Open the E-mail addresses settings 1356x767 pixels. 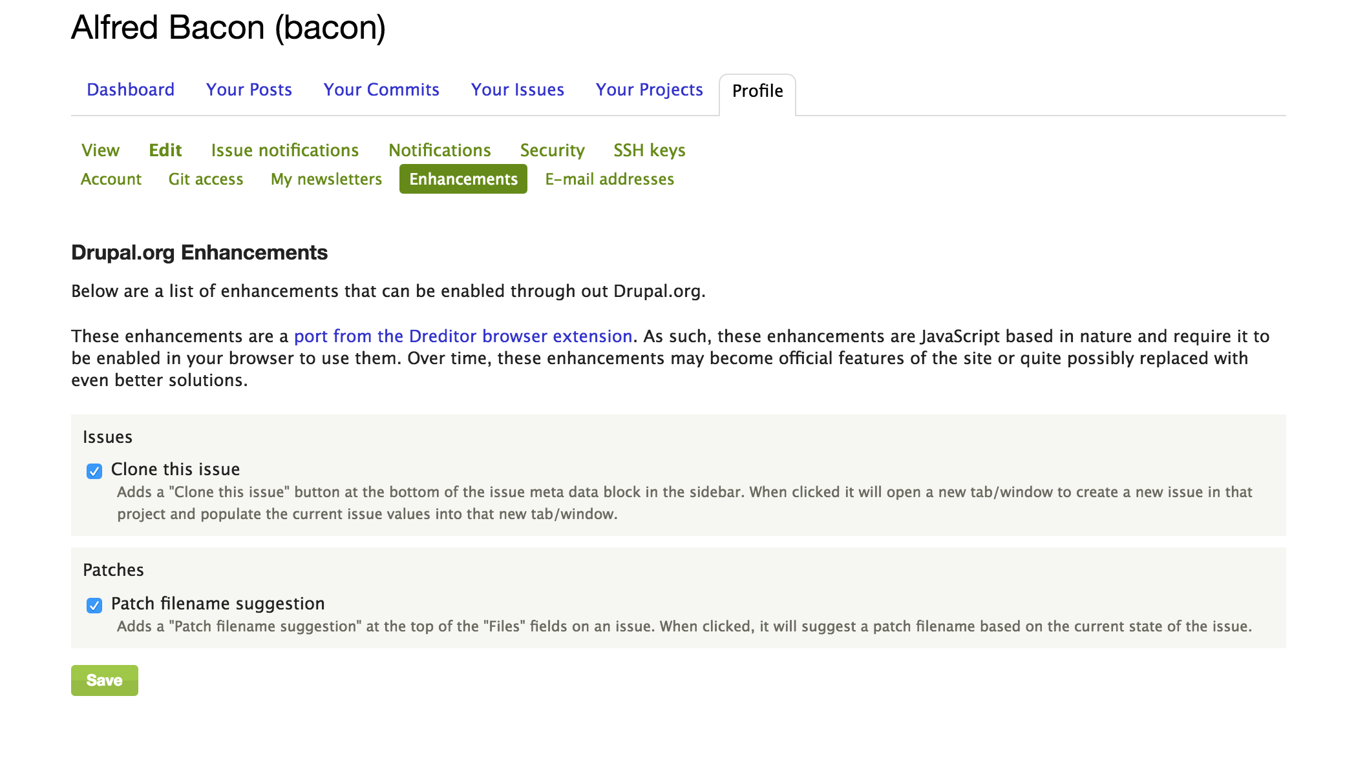(609, 178)
